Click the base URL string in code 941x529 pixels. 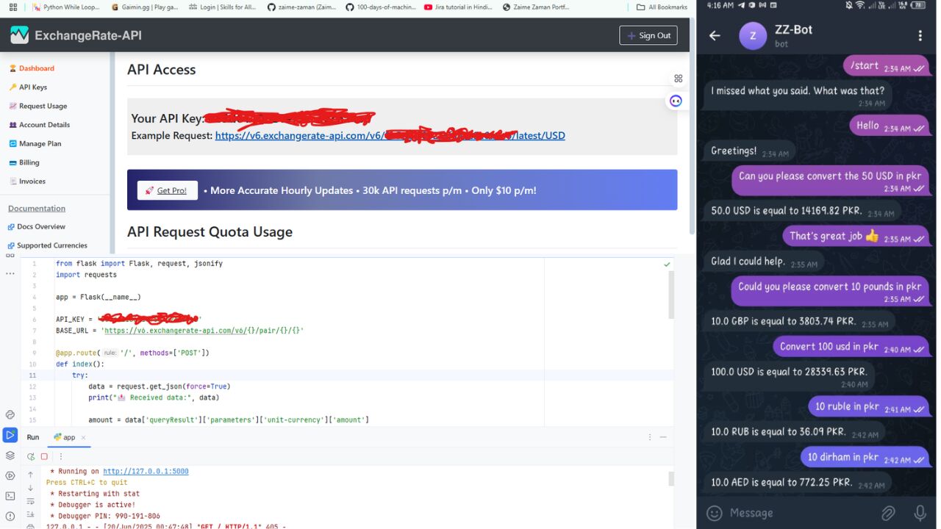point(204,331)
